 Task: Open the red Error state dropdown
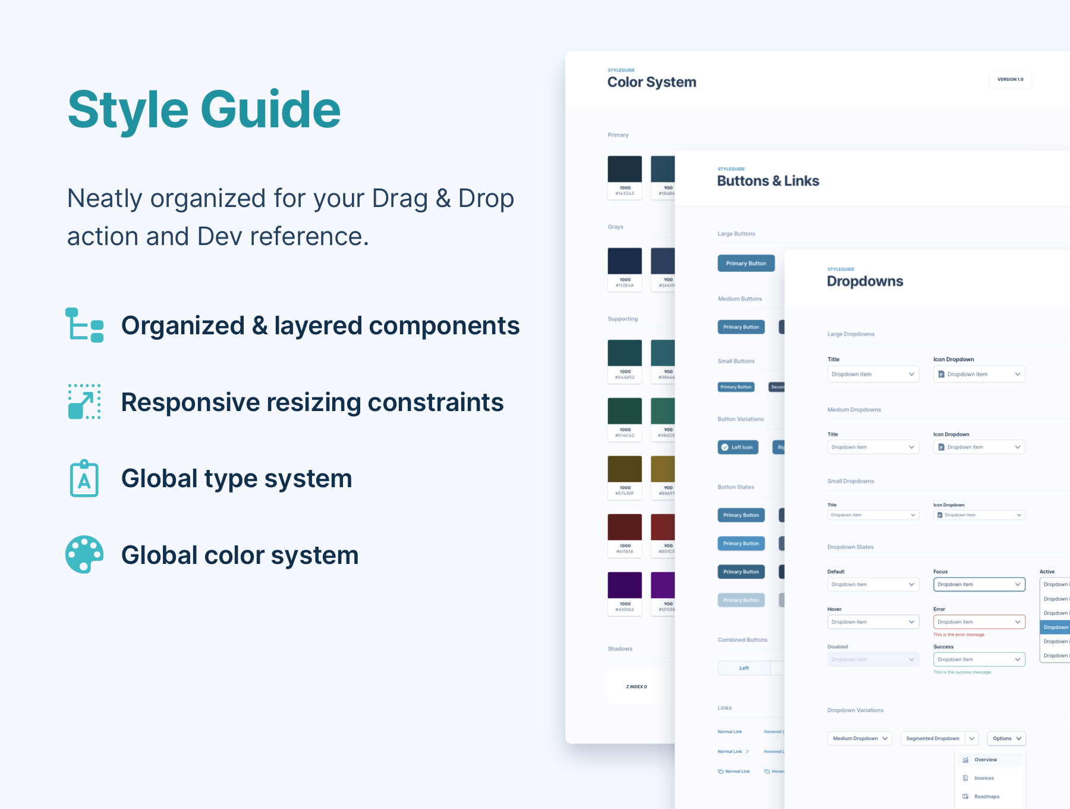pyautogui.click(x=979, y=622)
